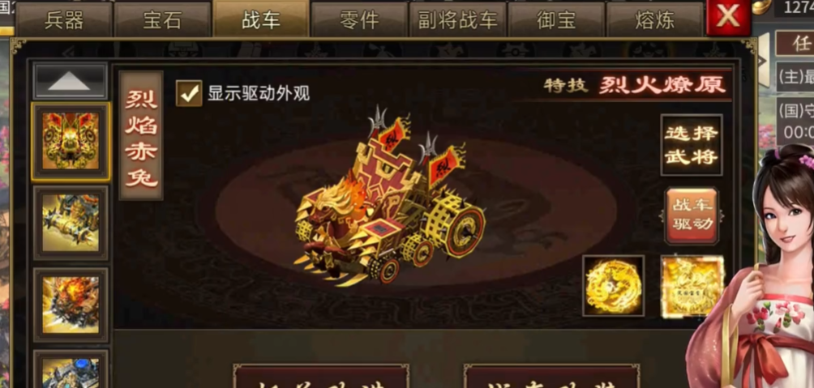The width and height of the screenshot is (814, 388).
Task: Toggle the 显示驱动外观 checkbox
Action: pos(189,93)
